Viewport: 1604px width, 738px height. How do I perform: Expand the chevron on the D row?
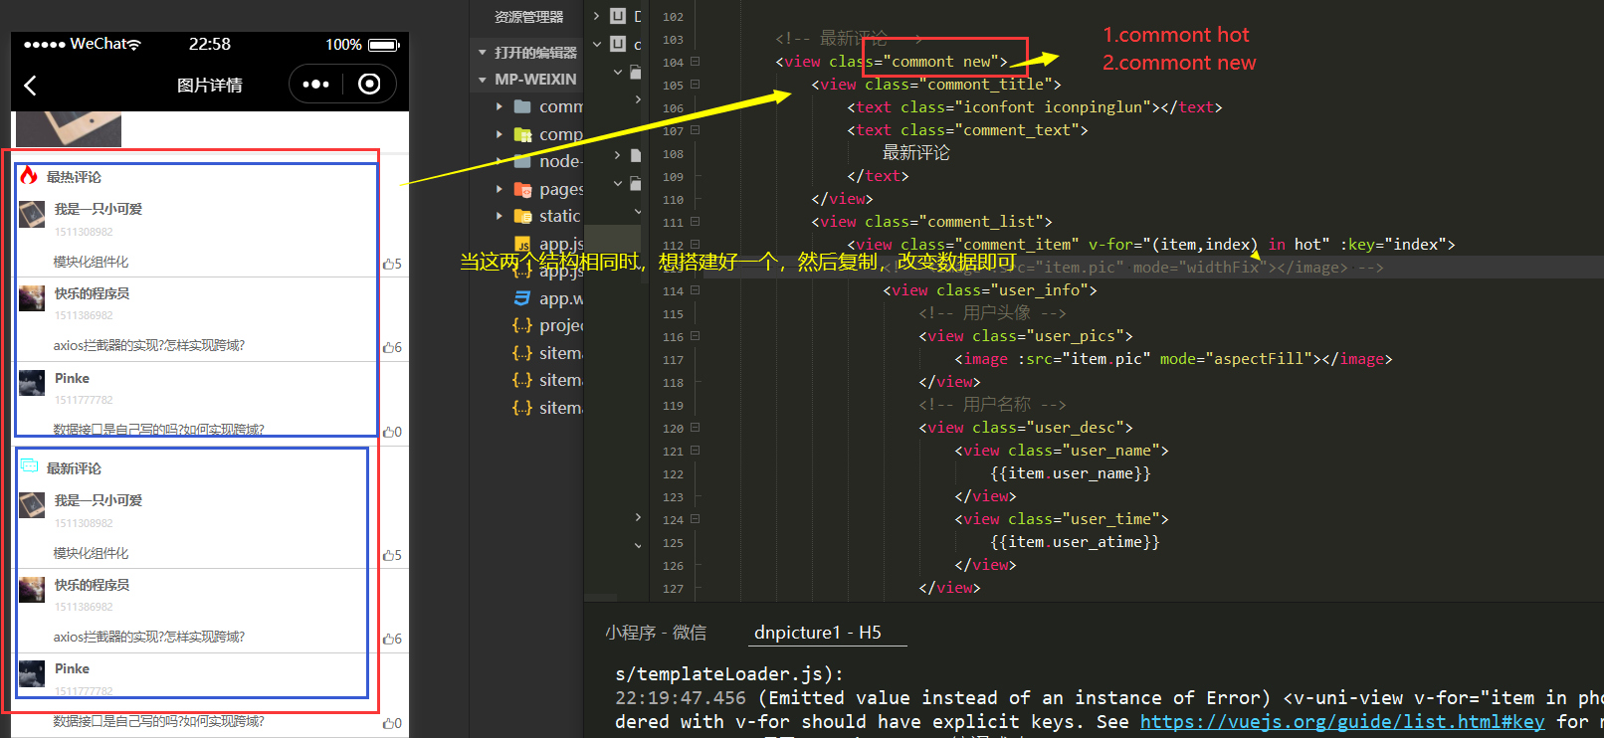[597, 16]
